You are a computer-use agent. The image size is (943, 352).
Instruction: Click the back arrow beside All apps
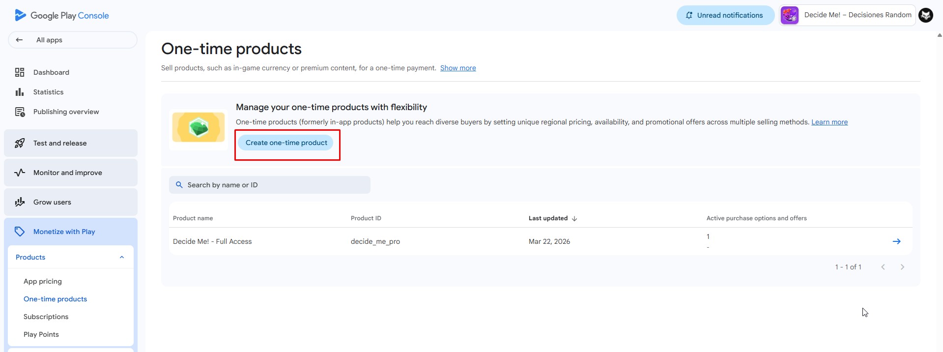(19, 40)
